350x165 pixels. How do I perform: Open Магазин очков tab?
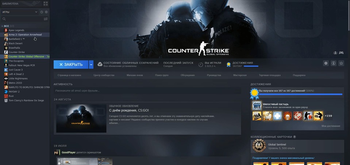135,75
